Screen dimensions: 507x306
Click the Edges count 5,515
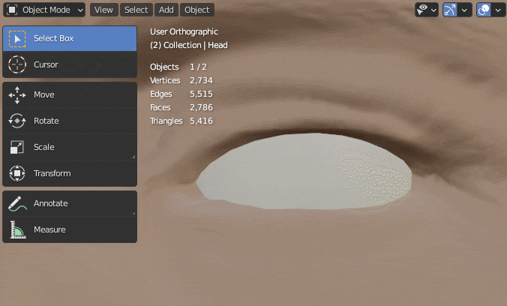click(201, 94)
